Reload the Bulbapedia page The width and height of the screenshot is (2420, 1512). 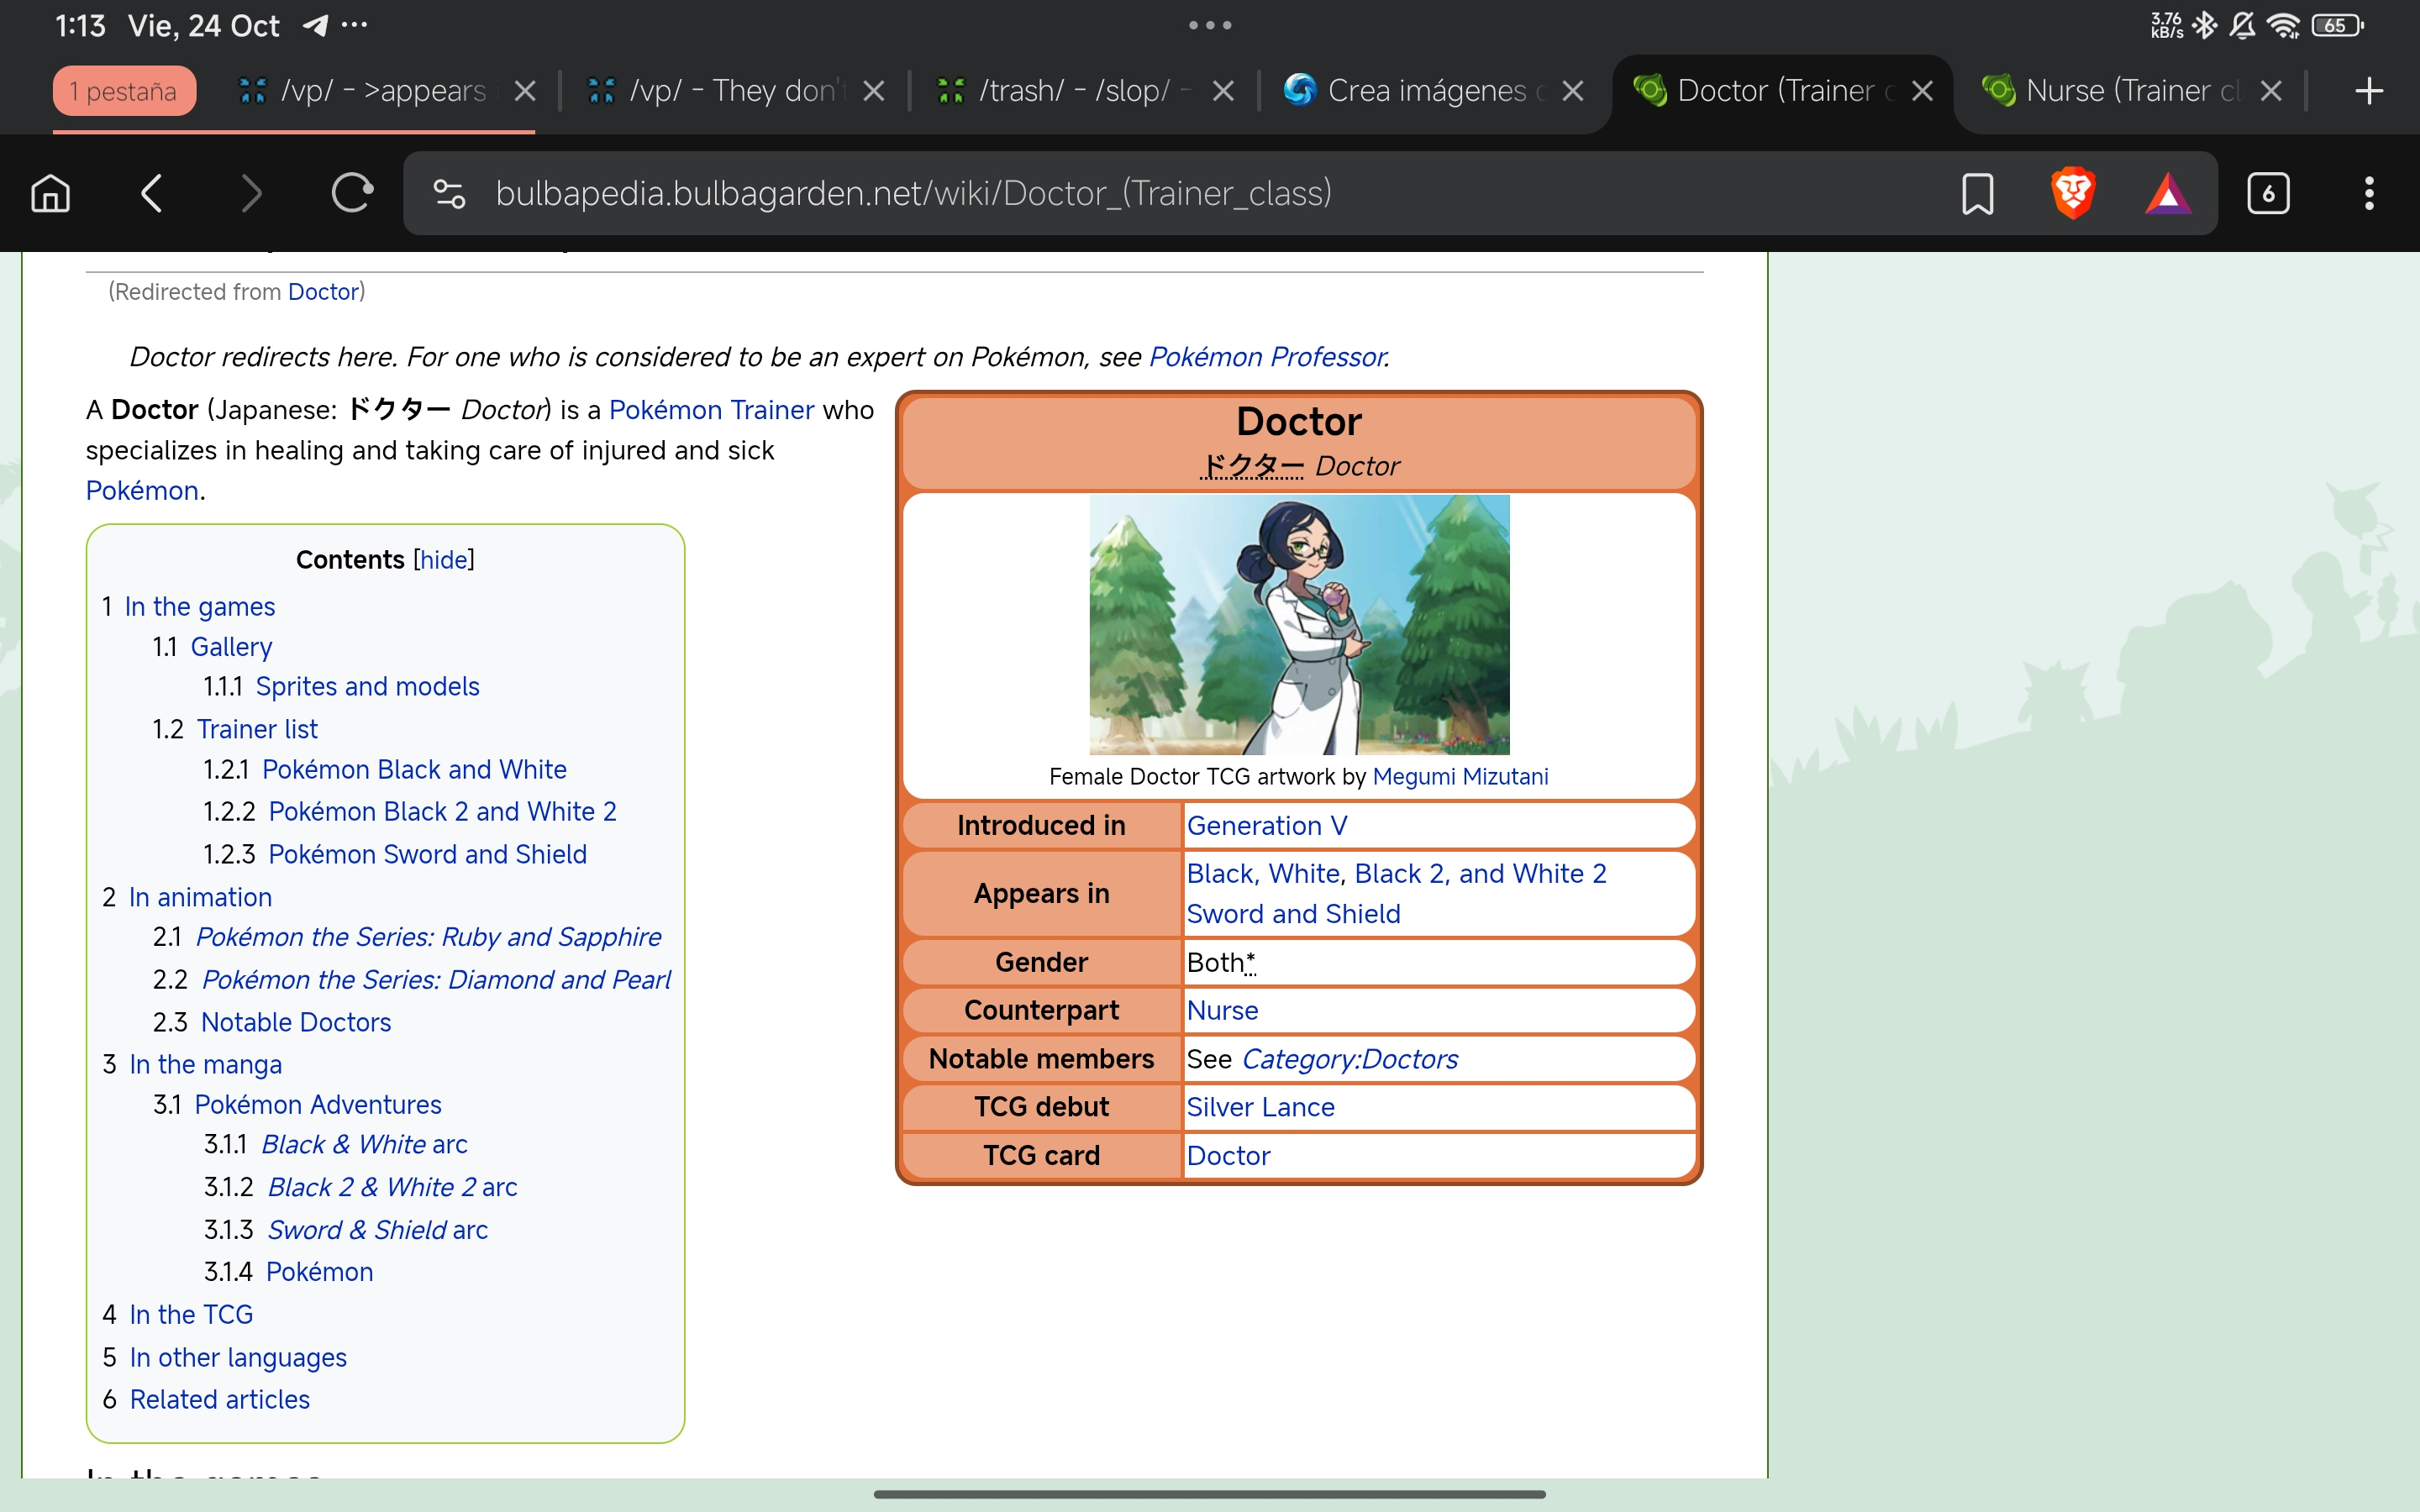pos(351,193)
